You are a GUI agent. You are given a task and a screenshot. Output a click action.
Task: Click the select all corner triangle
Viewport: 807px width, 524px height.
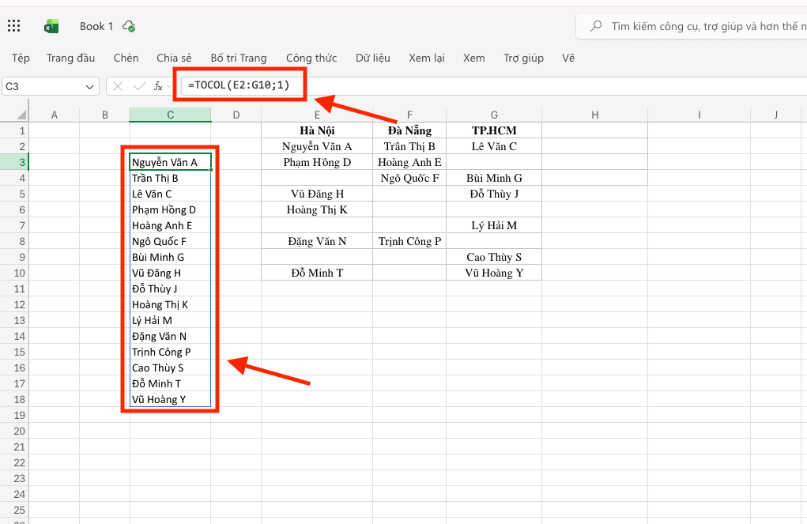click(21, 115)
